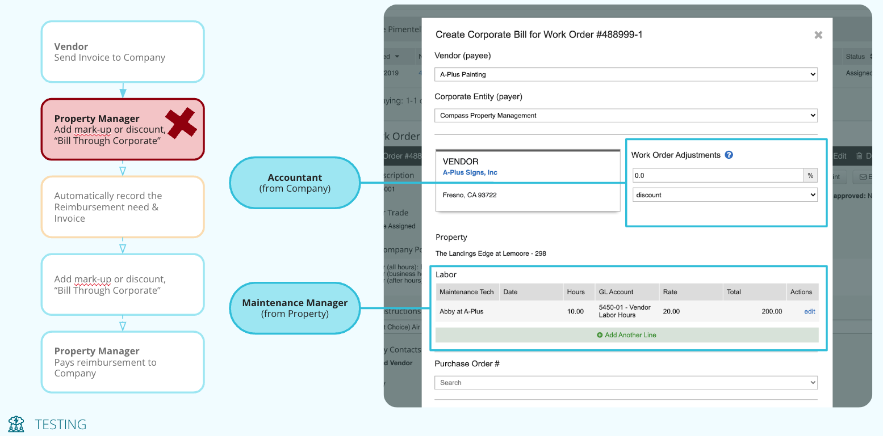Click the "Labor" section heading
Image resolution: width=883 pixels, height=436 pixels.
click(446, 274)
